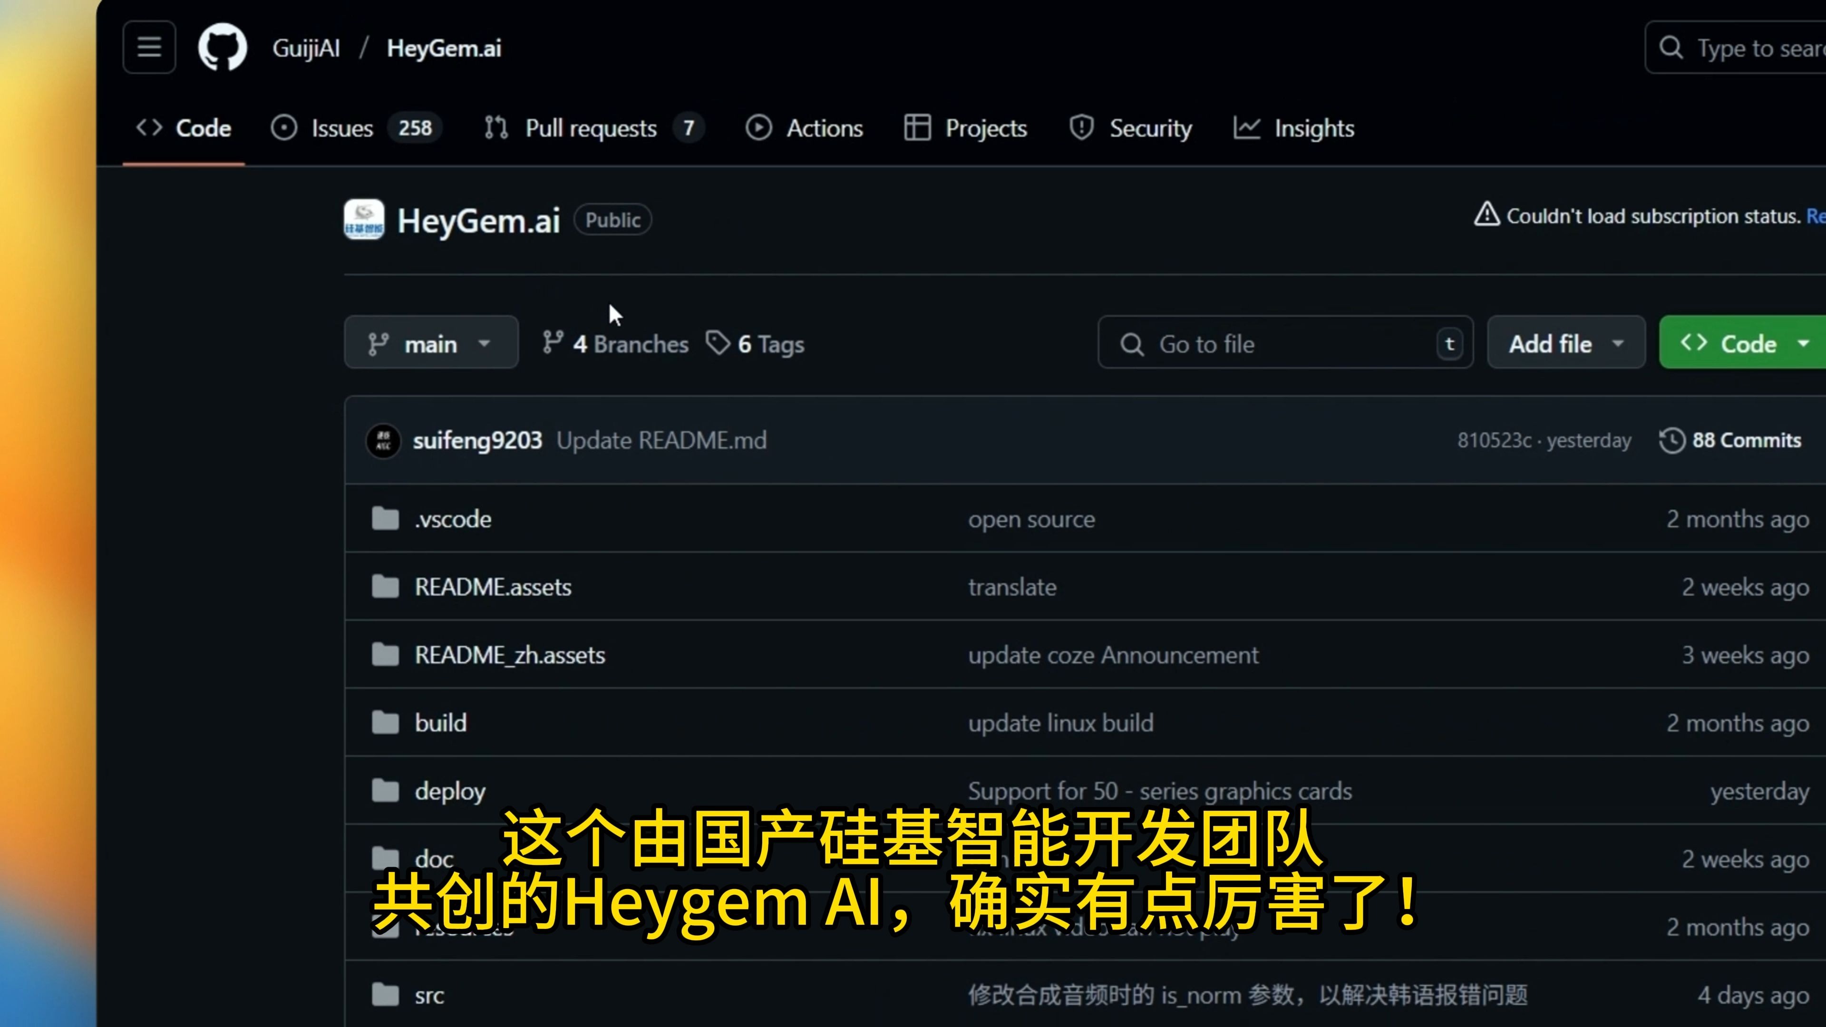Open the is_norm Chinese commit message for src
This screenshot has width=1826, height=1027.
coord(1248,995)
